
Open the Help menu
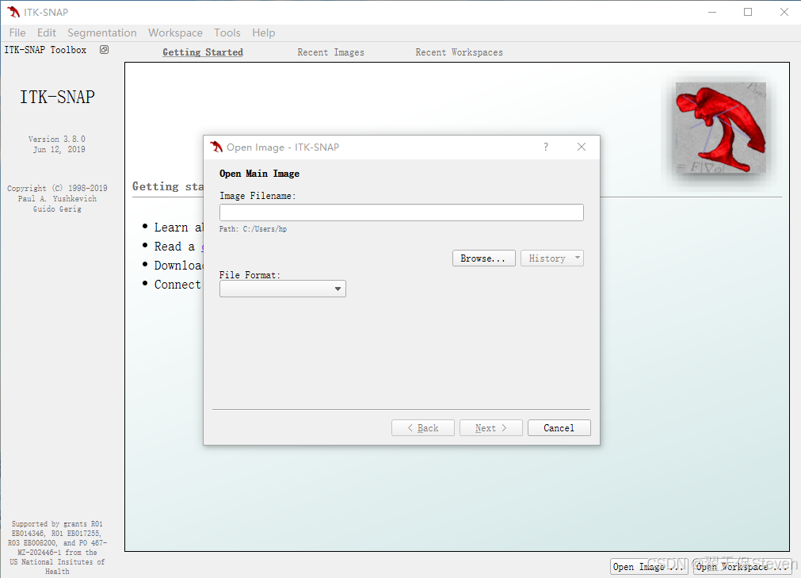point(264,33)
